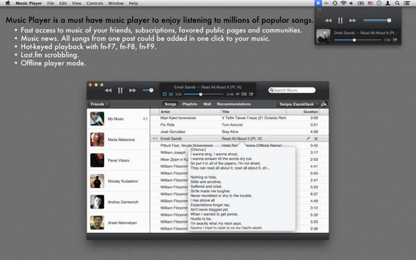
Task: Pause playback in the main player window
Action: pos(120,90)
